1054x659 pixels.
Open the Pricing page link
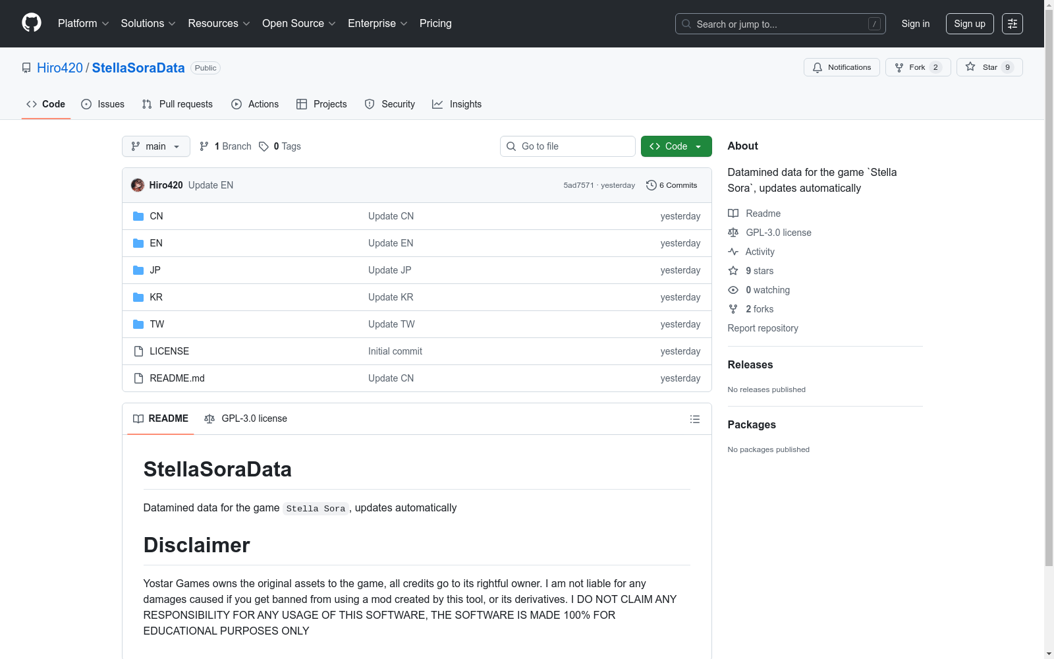point(435,24)
